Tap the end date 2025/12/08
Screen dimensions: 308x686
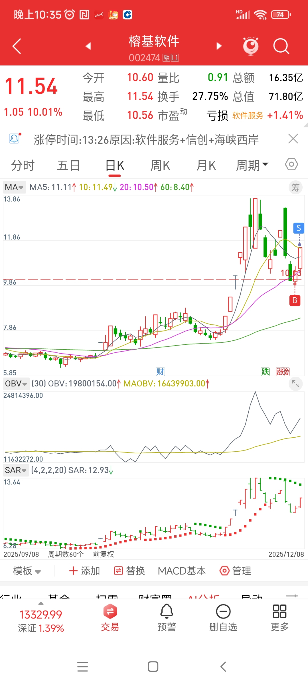(286, 554)
